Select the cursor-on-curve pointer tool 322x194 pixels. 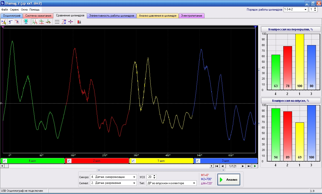(4, 22)
